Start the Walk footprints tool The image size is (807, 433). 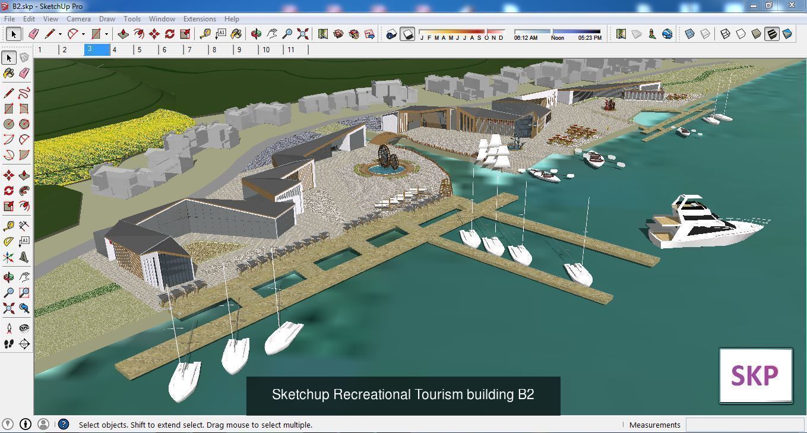click(x=8, y=344)
